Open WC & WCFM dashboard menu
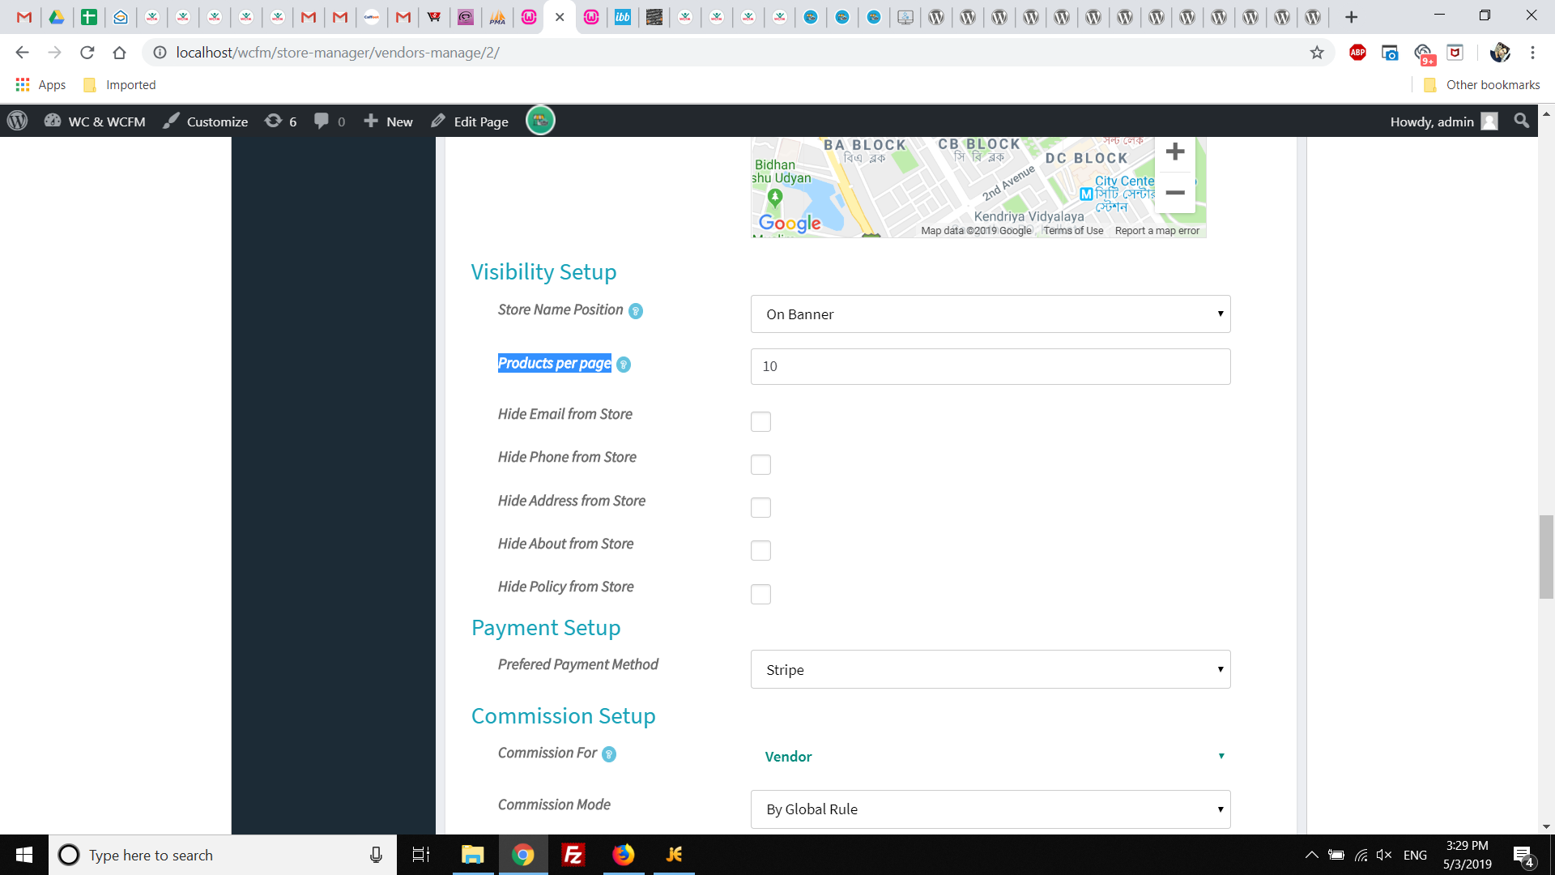This screenshot has width=1555, height=875. pyautogui.click(x=95, y=121)
